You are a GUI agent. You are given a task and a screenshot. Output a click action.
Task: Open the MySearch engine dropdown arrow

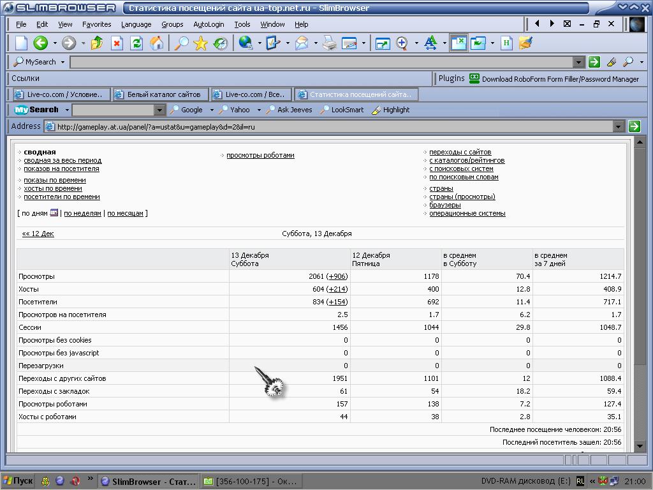click(x=62, y=62)
